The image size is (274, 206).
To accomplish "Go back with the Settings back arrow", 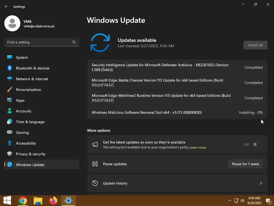I will pyautogui.click(x=6, y=6).
